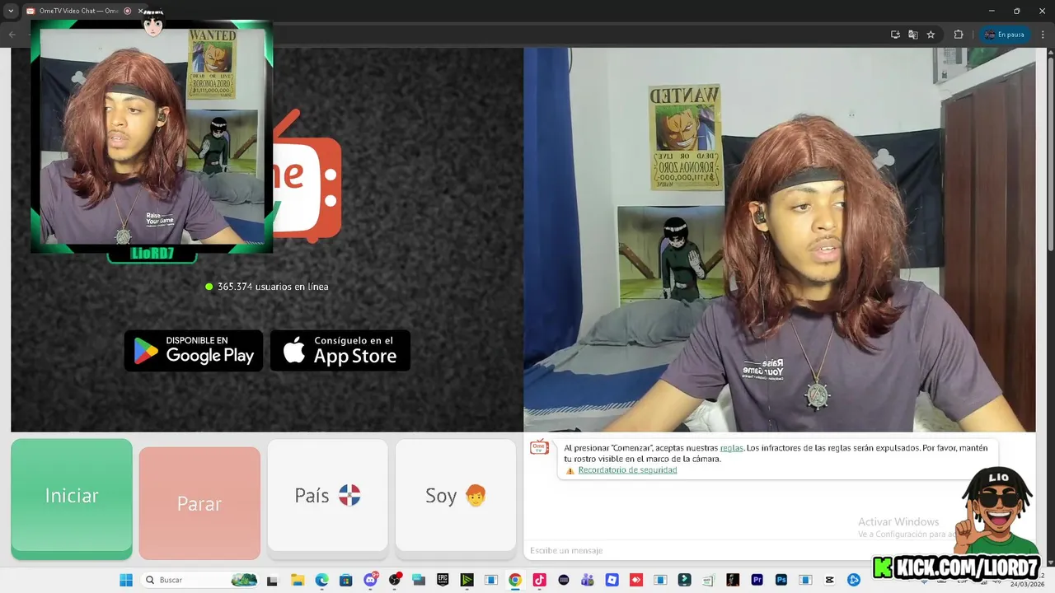Open TikTok app from the taskbar
Viewport: 1055px width, 593px height.
point(539,580)
